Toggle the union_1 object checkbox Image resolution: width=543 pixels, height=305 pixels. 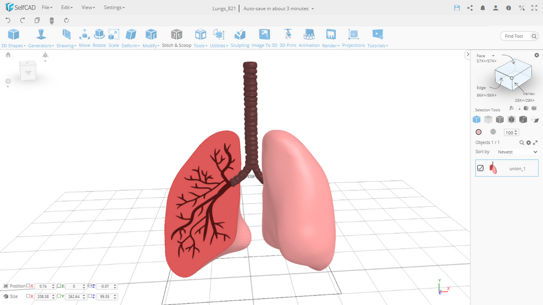480,168
